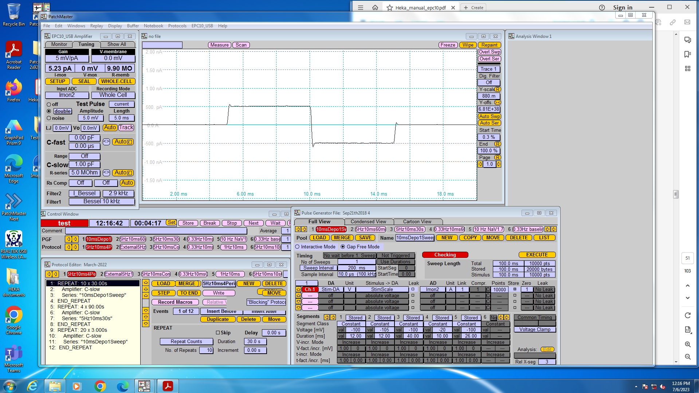Select Gap Free Mode radio button
The width and height of the screenshot is (699, 393).
pyautogui.click(x=343, y=247)
